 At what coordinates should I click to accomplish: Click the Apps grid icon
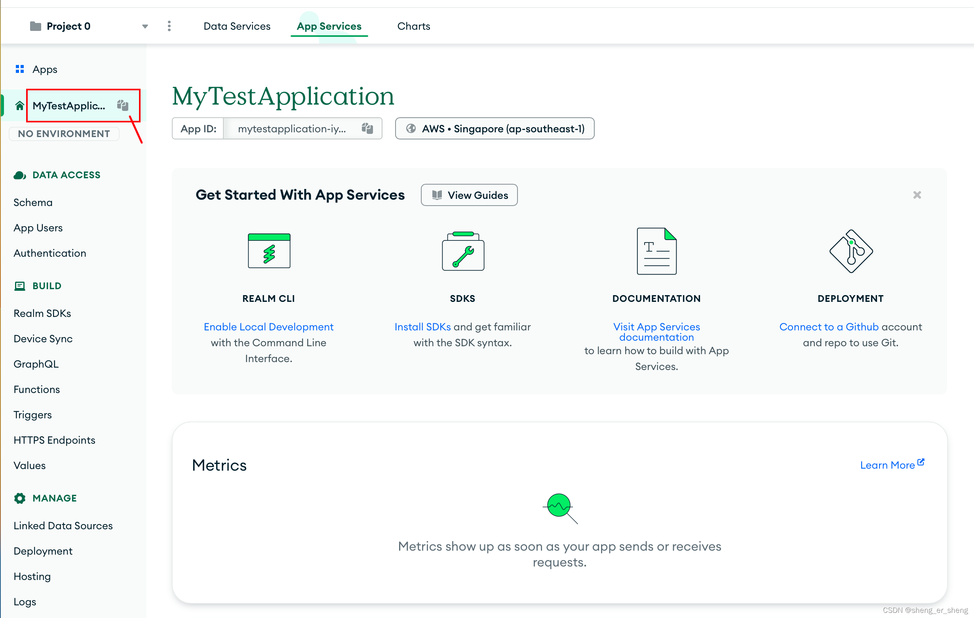coord(19,69)
